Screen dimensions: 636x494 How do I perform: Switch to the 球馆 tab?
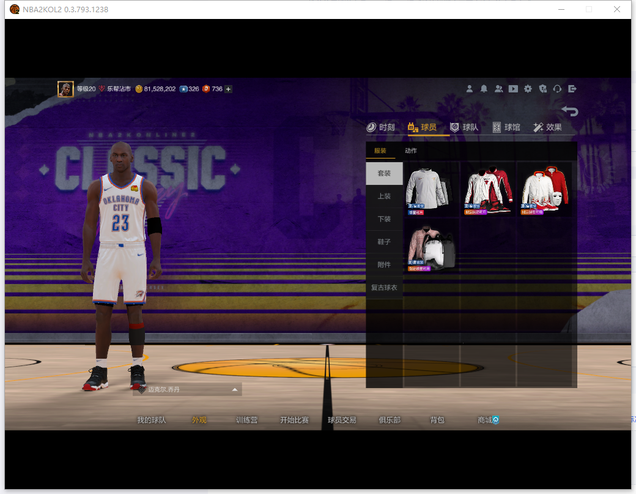pyautogui.click(x=506, y=127)
